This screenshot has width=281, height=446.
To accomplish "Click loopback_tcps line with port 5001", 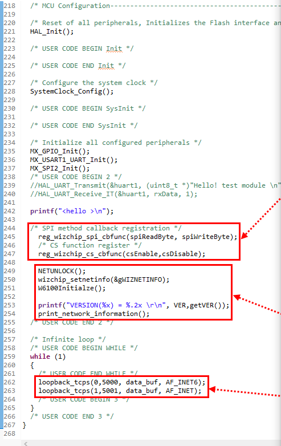I will (120, 391).
